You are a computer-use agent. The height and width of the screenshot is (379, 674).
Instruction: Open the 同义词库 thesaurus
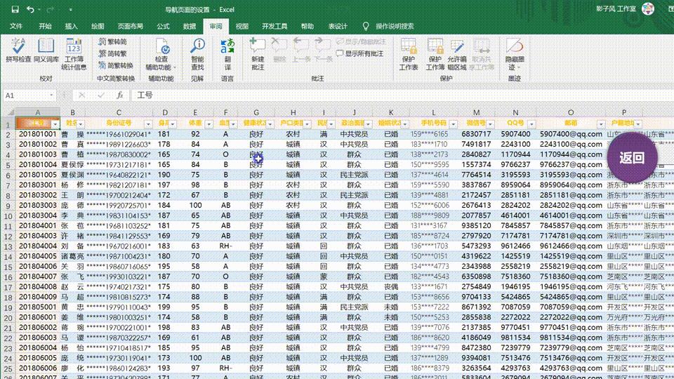46,52
